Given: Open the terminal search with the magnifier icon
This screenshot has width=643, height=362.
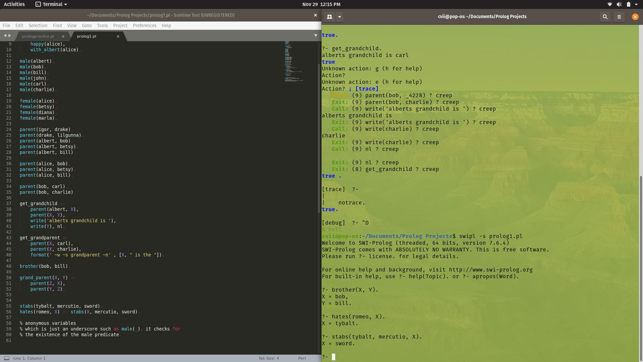Looking at the screenshot, I should click(605, 16).
